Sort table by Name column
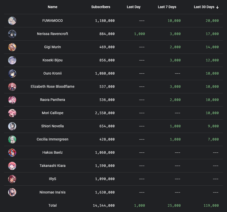 (52, 7)
